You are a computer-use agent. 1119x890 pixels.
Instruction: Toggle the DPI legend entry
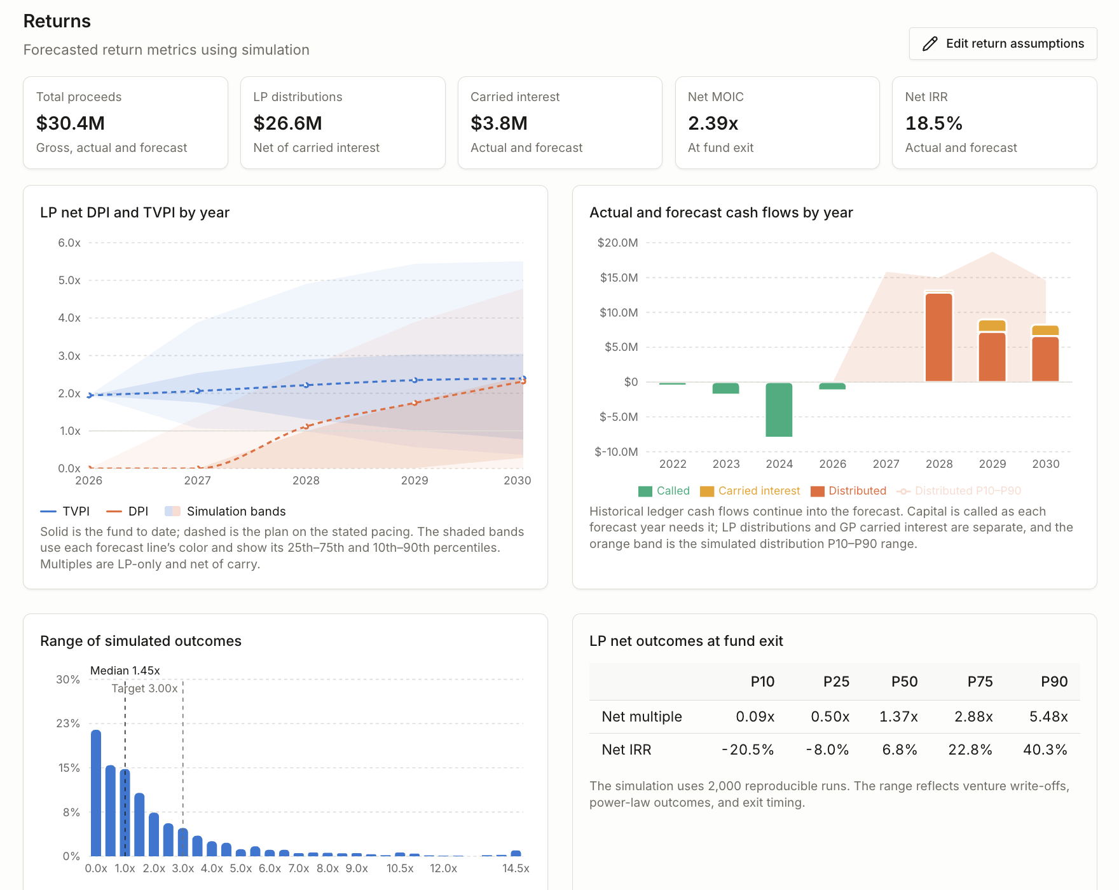tap(127, 511)
